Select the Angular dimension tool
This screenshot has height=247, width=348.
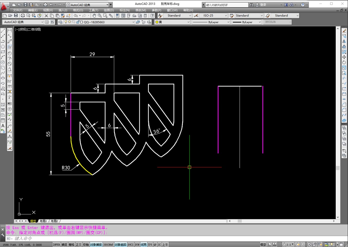coord(10,69)
